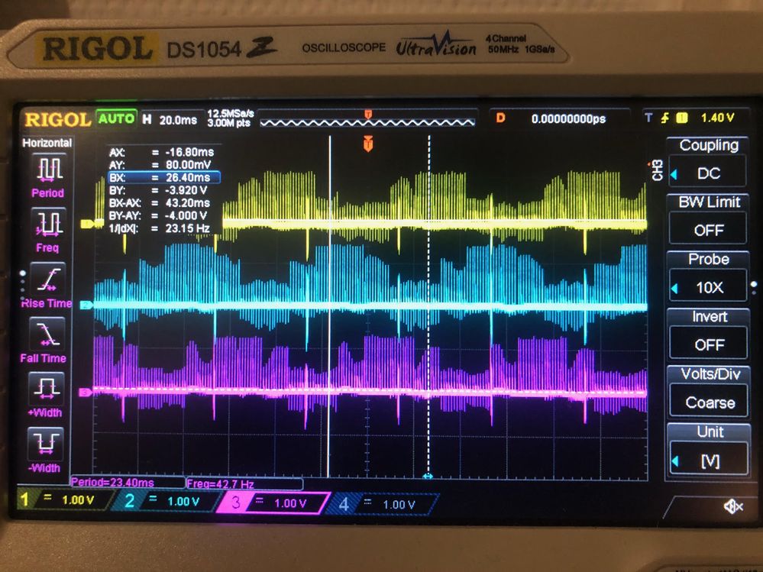
Task: Click the AY cursor value 80.00mV
Action: coord(189,164)
